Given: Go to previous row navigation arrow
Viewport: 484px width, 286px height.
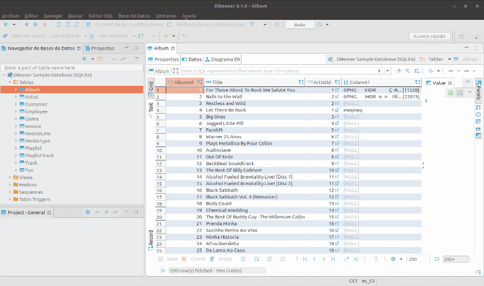Looking at the screenshot, I should click(x=314, y=259).
